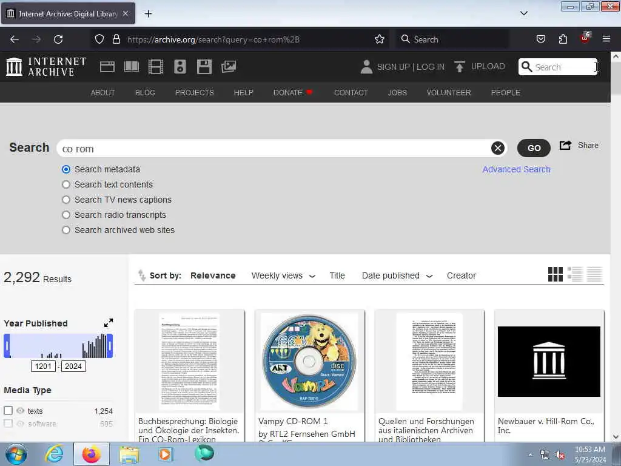Image resolution: width=621 pixels, height=466 pixels.
Task: Click the LOG IN link
Action: (431, 67)
